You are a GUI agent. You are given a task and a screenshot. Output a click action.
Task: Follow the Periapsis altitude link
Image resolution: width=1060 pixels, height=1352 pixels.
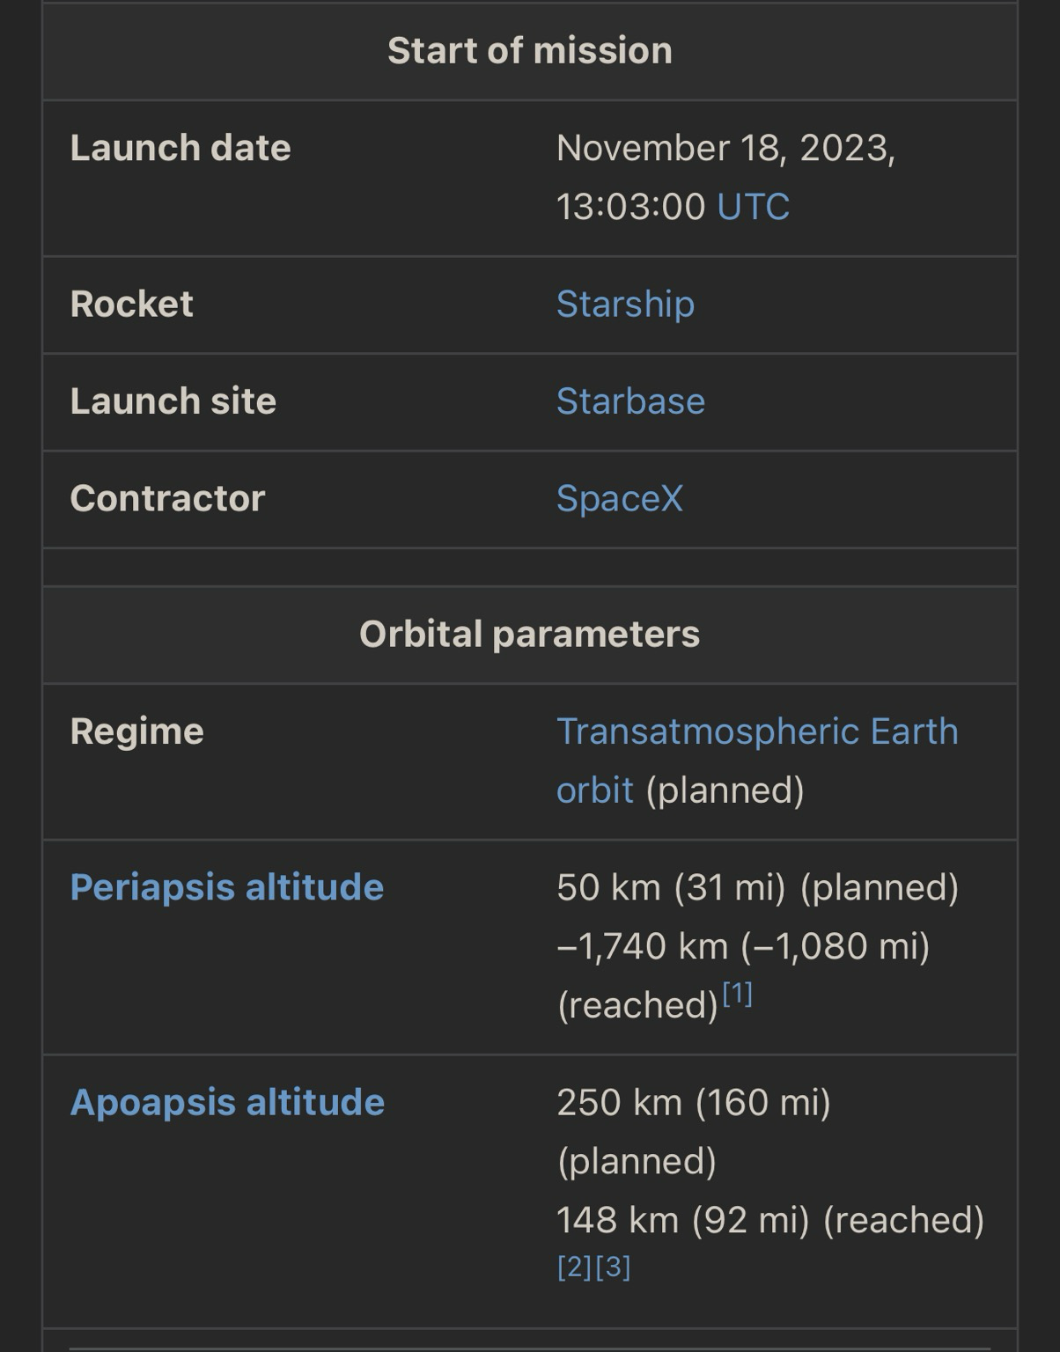226,887
